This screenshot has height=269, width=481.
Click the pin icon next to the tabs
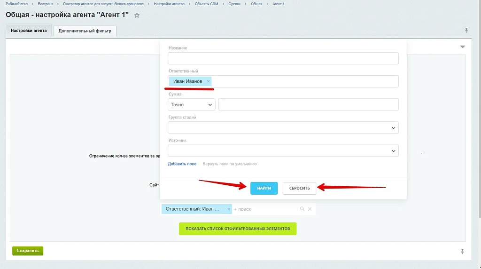[x=466, y=30]
